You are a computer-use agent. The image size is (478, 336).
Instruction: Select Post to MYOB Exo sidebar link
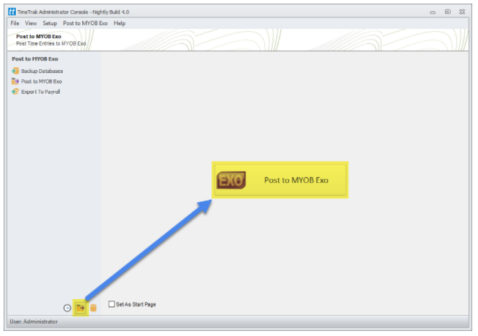42,81
